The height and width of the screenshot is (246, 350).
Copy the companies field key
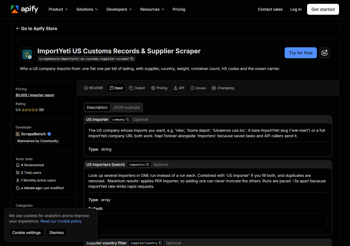coord(148,165)
